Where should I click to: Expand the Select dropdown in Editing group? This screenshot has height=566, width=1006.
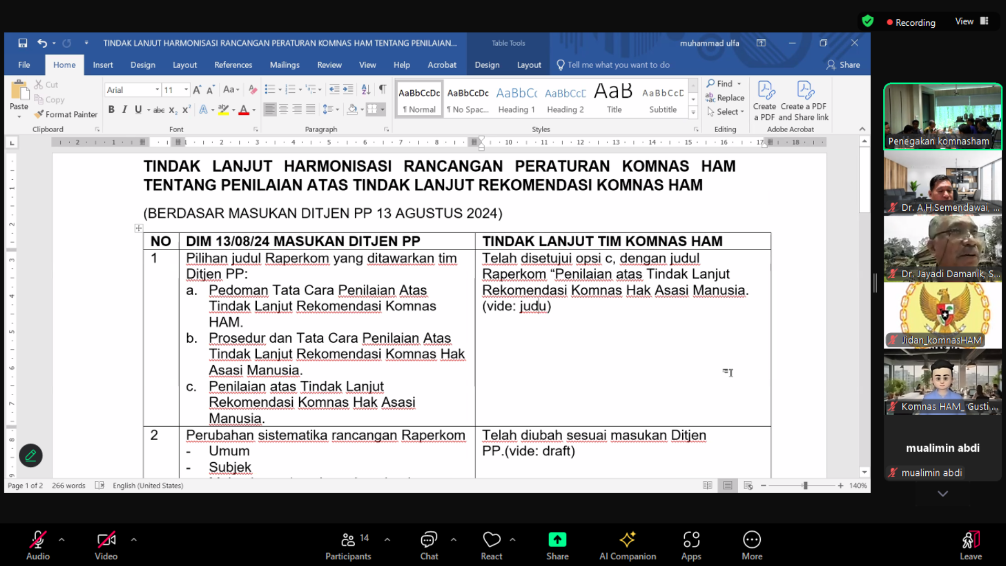click(x=726, y=112)
